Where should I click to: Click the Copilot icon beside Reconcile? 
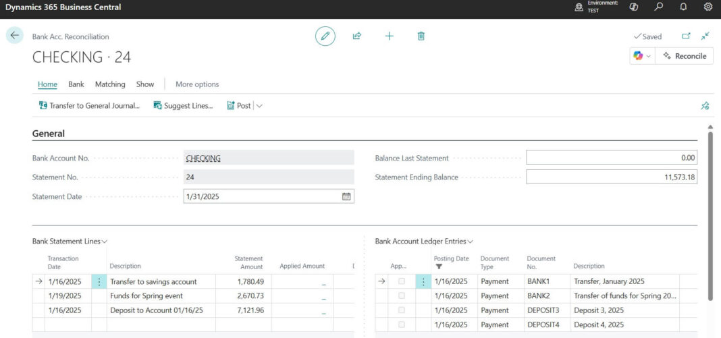(638, 55)
